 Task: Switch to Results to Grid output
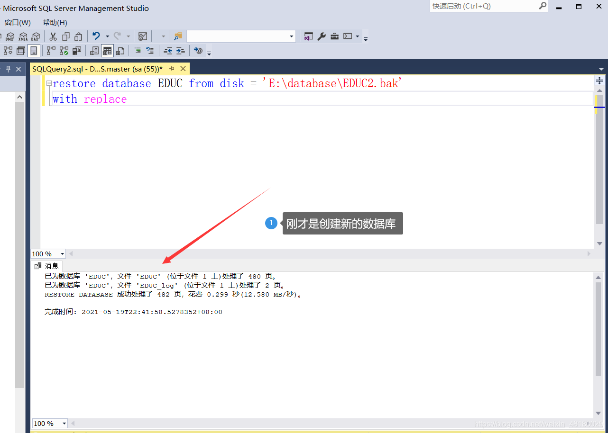(x=107, y=51)
